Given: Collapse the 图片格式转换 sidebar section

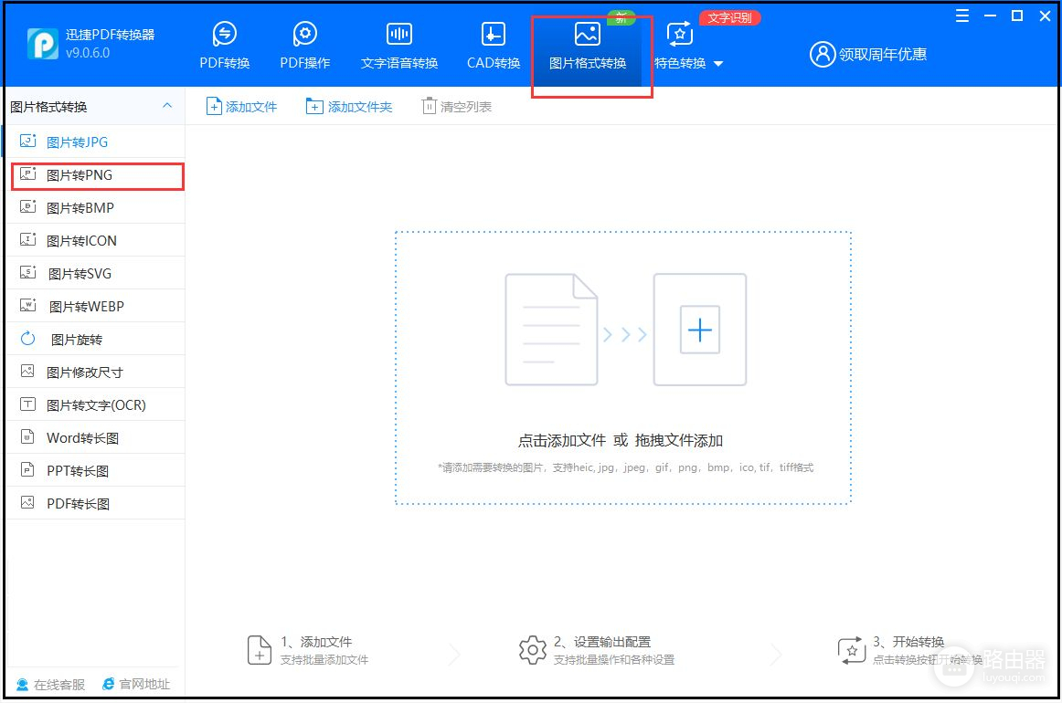Looking at the screenshot, I should click(x=167, y=106).
